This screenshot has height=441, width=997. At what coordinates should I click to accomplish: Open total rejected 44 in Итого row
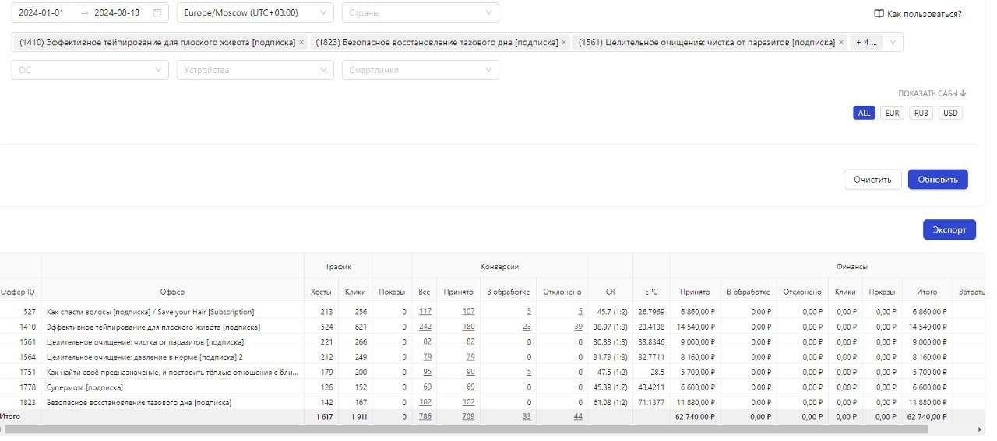[x=578, y=417]
